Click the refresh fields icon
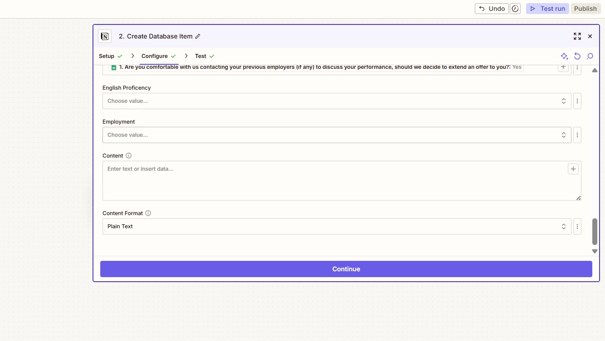Screen dimensions: 605x341 577,56
